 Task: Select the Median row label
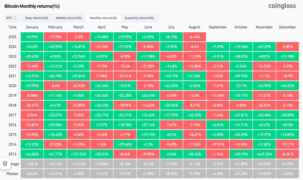[x=12, y=173]
